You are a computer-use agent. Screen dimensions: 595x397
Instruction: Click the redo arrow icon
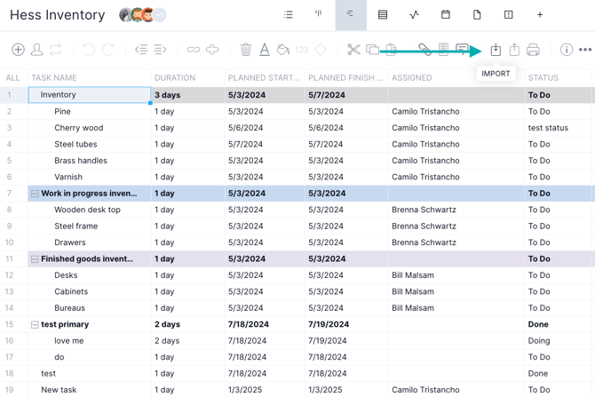[108, 50]
